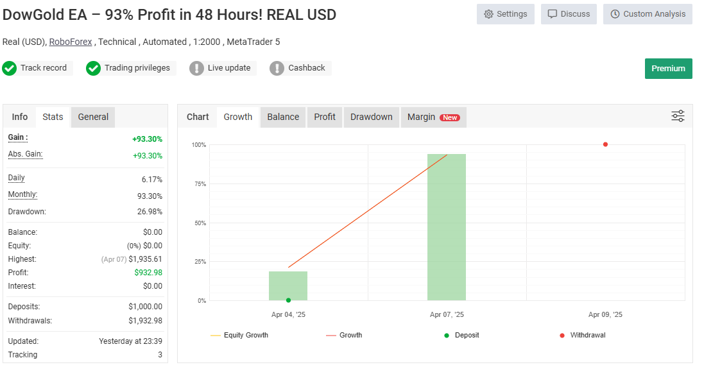Click the Highest value $1,935.61
The width and height of the screenshot is (704, 367).
[x=146, y=259]
